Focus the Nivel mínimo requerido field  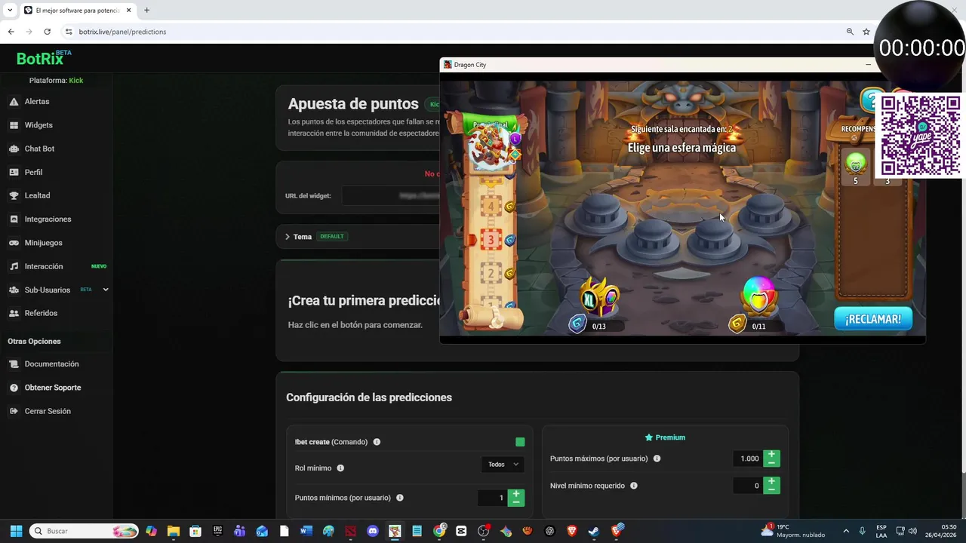tap(748, 486)
